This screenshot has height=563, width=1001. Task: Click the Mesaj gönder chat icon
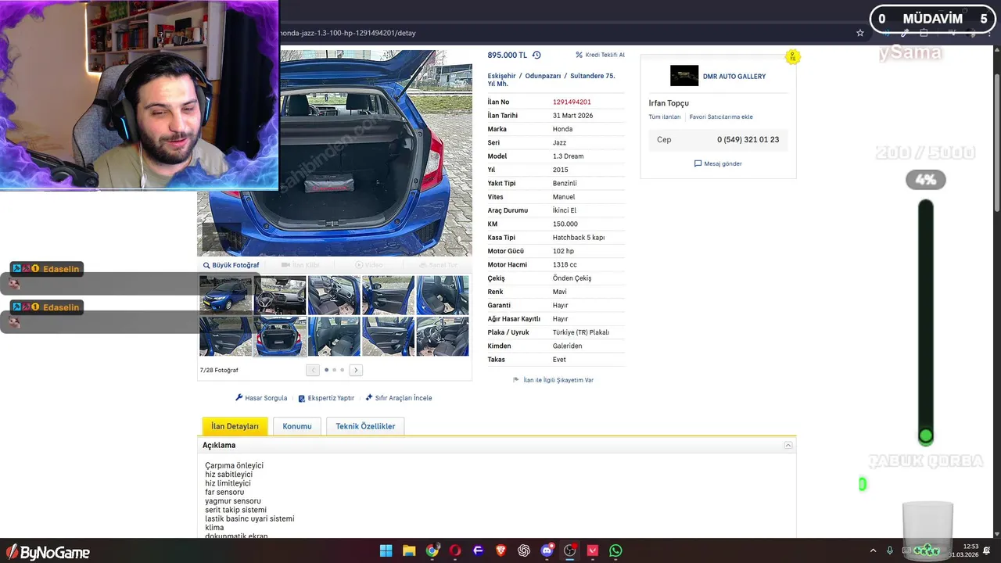(698, 163)
